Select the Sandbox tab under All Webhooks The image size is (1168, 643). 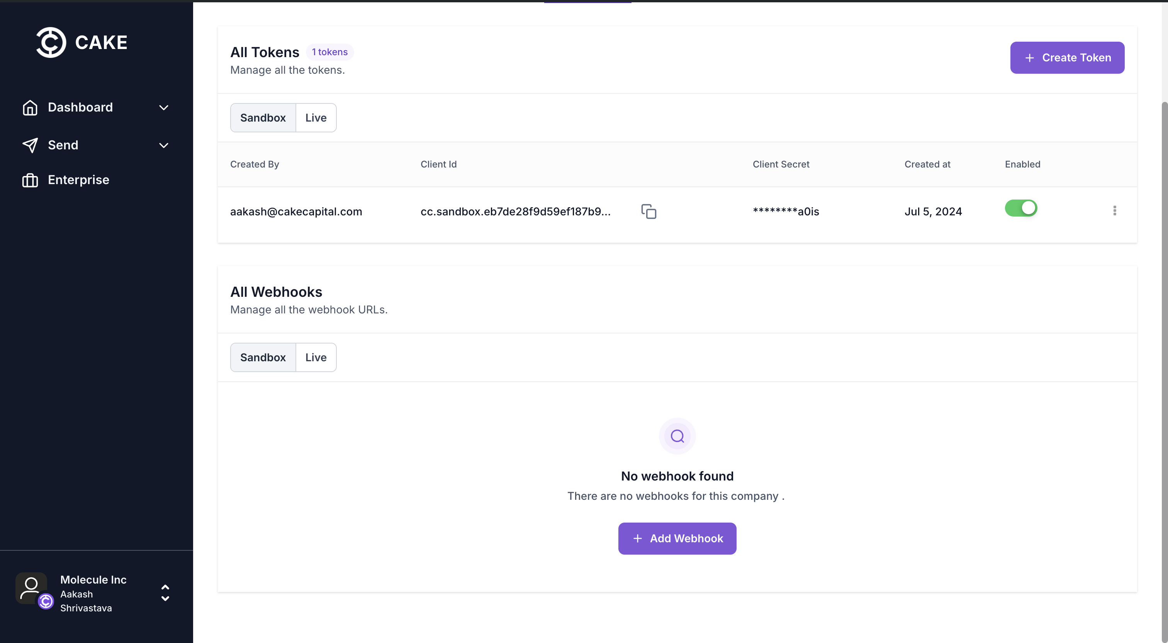(263, 357)
